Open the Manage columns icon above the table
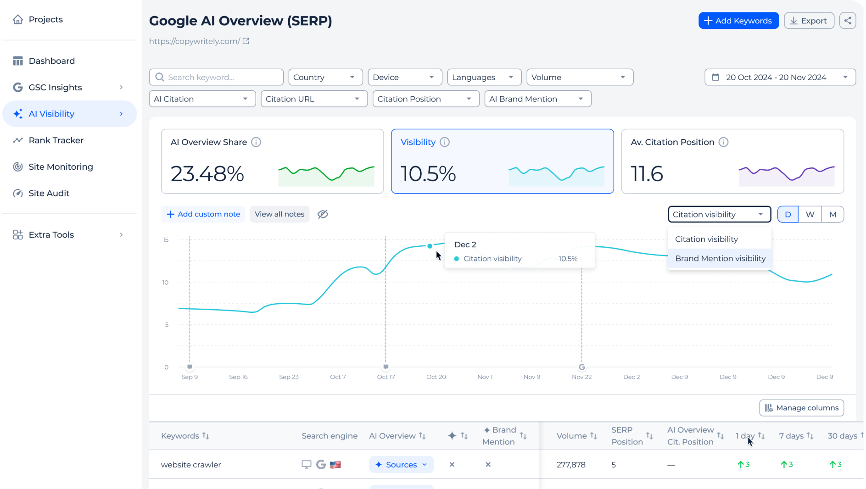Viewport: 866px width, 489px height. tap(768, 408)
